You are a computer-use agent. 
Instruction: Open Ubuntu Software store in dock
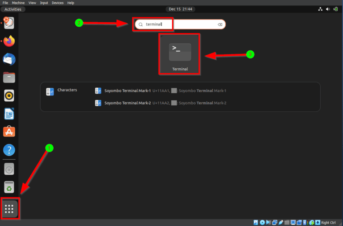pos(9,131)
